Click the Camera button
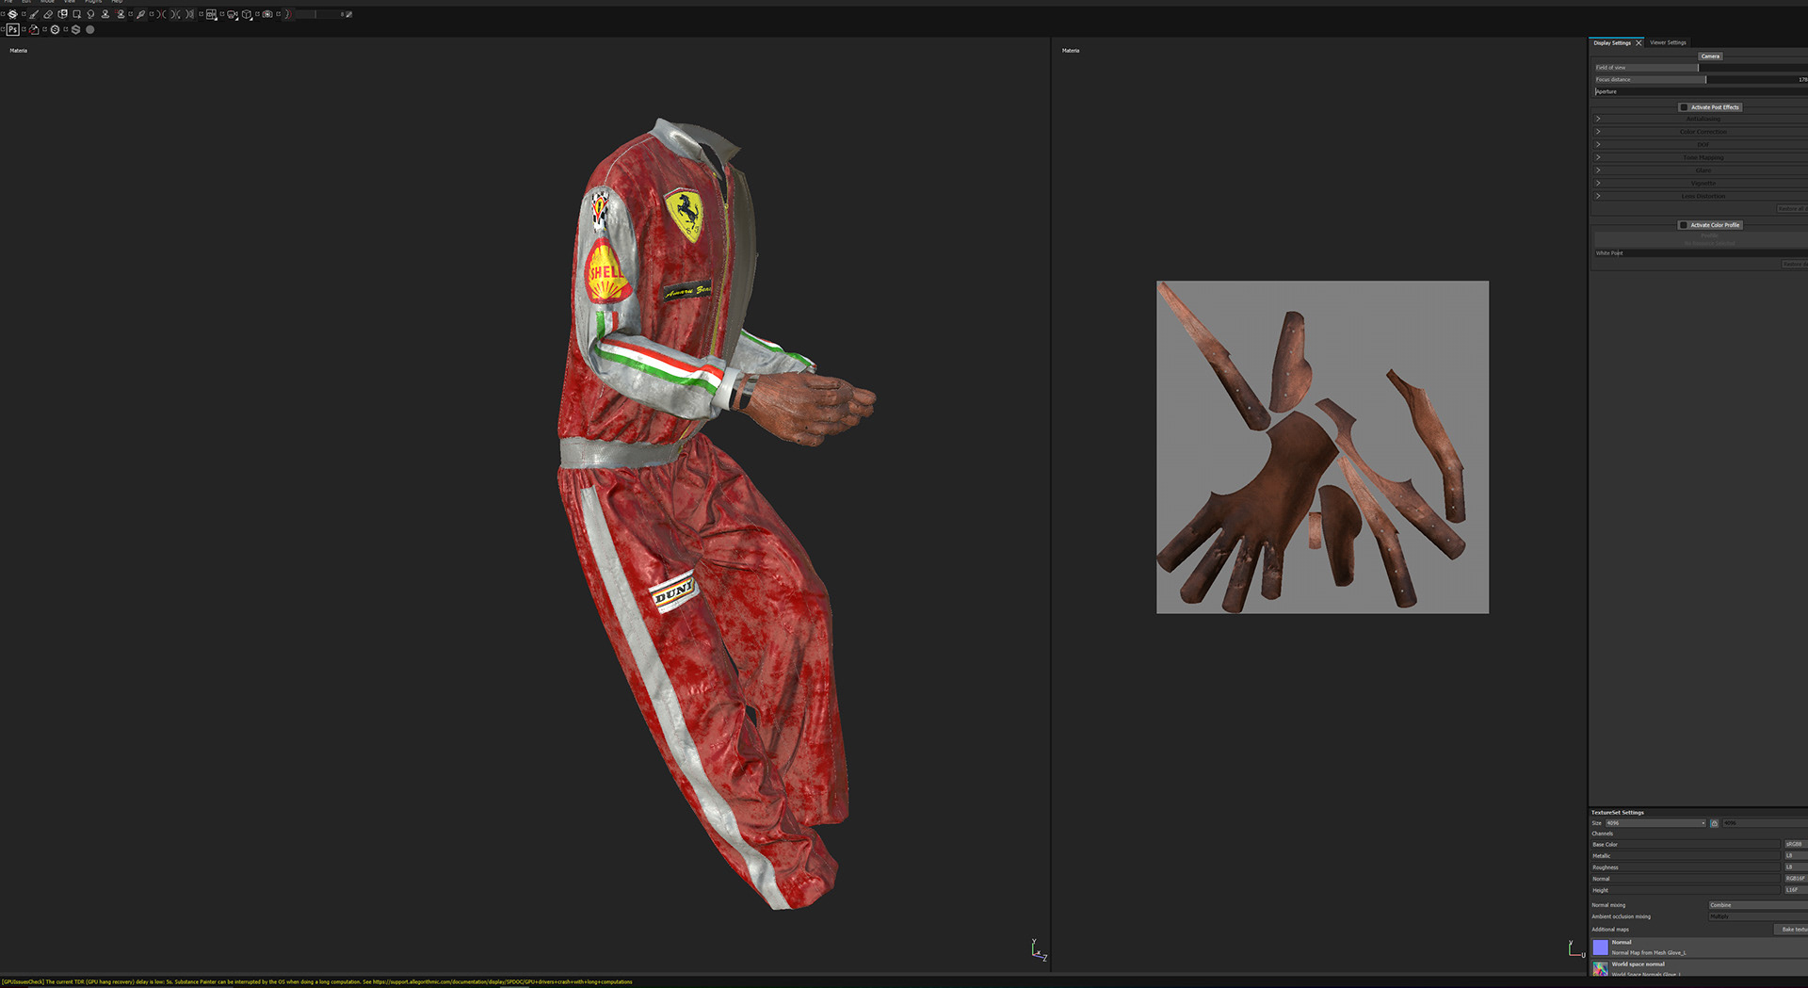 1710,57
